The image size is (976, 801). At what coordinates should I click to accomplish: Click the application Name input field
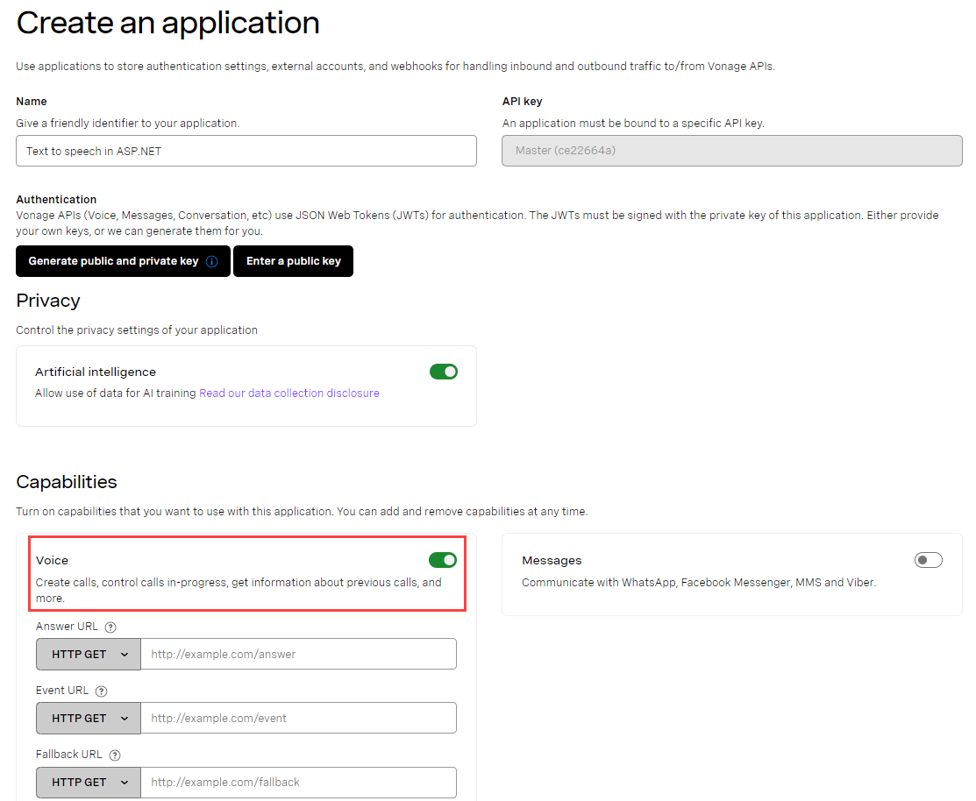pyautogui.click(x=246, y=151)
